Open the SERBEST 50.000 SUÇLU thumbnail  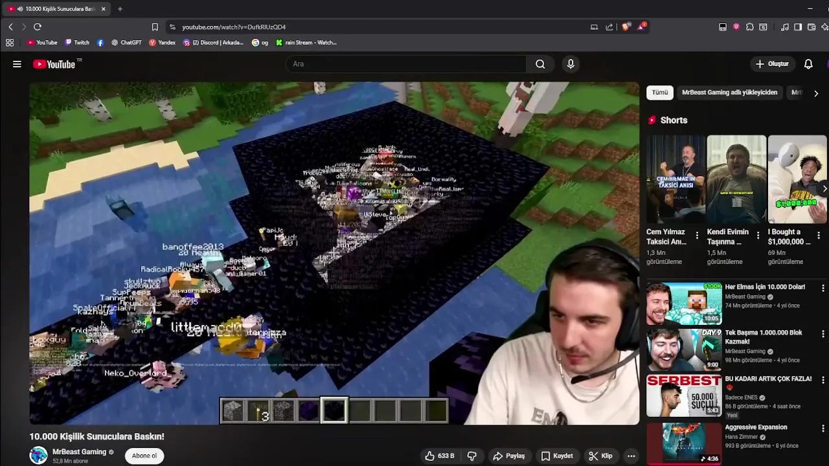click(x=684, y=395)
